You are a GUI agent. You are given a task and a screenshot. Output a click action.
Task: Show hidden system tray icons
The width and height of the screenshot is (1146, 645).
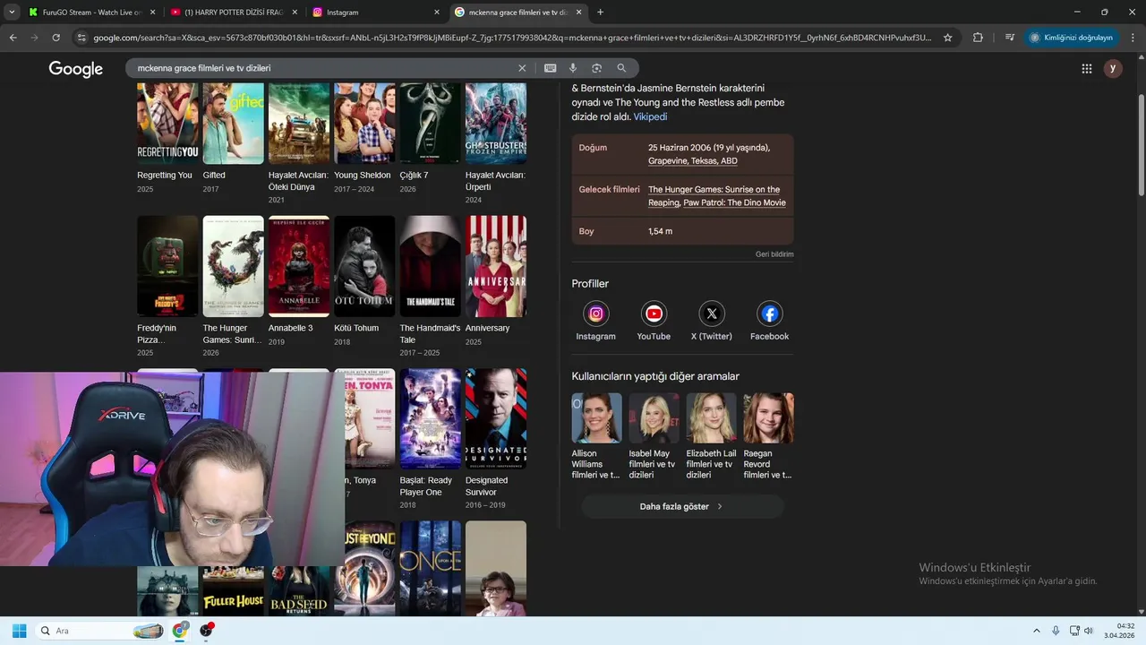(1037, 631)
